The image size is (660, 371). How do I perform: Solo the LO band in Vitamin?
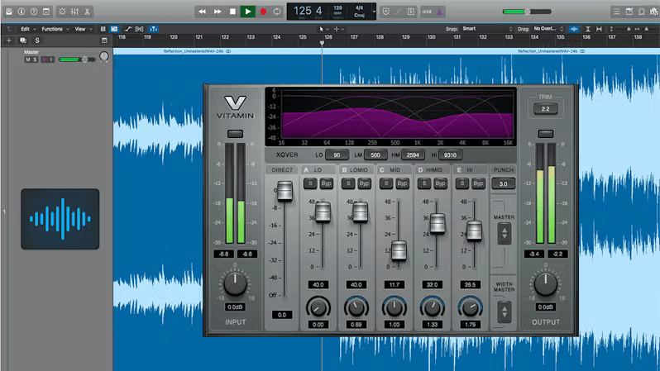click(x=310, y=183)
